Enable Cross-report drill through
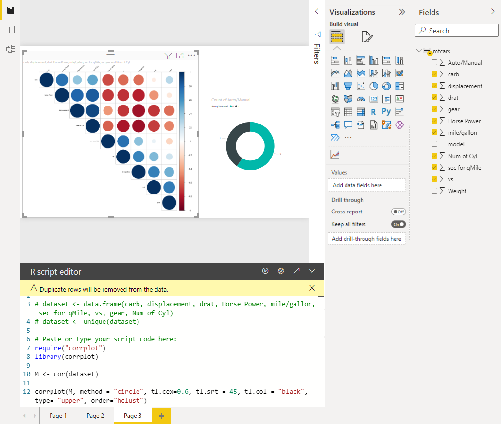Image resolution: width=501 pixels, height=424 pixels. click(x=398, y=212)
